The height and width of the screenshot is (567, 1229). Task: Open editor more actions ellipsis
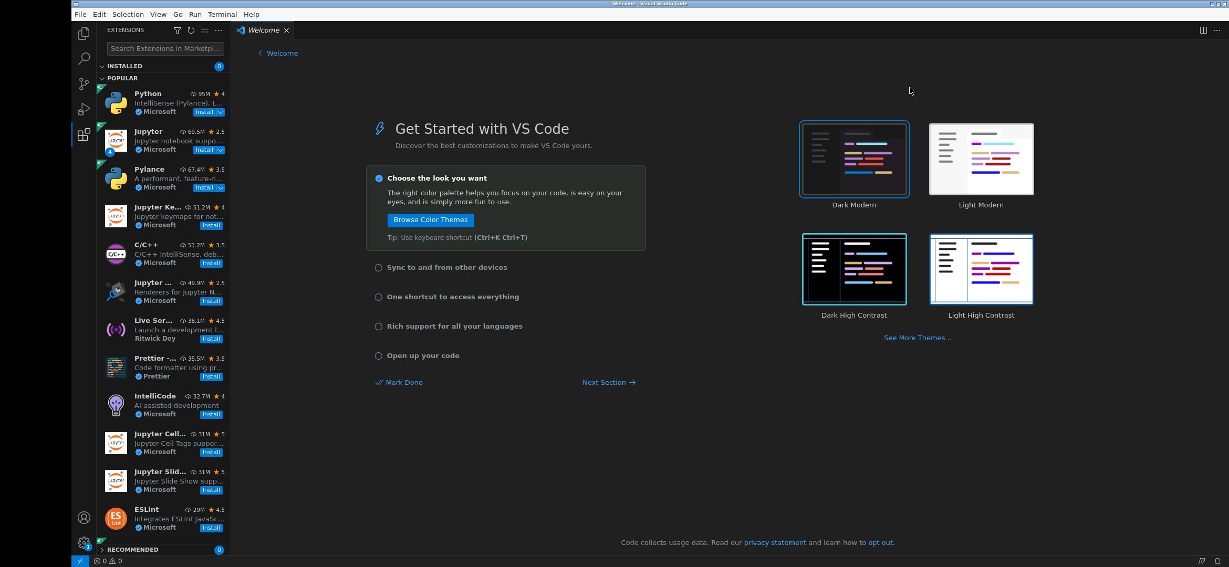point(1217,30)
